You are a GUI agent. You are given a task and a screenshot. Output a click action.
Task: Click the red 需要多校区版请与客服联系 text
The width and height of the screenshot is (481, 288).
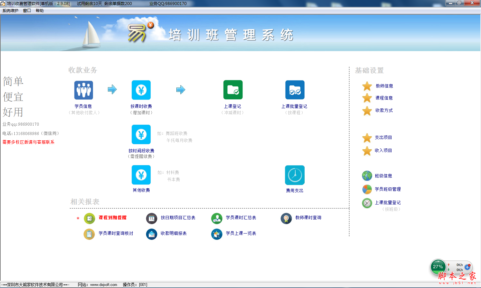[x=28, y=142]
